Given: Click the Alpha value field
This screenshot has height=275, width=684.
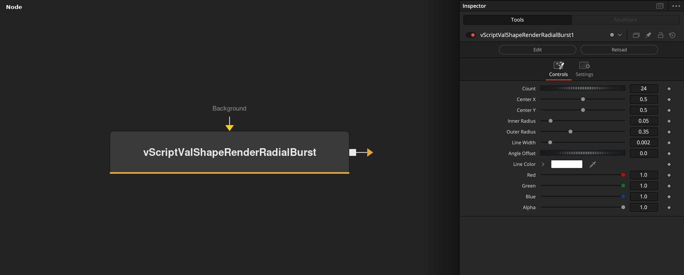Looking at the screenshot, I should pos(644,208).
